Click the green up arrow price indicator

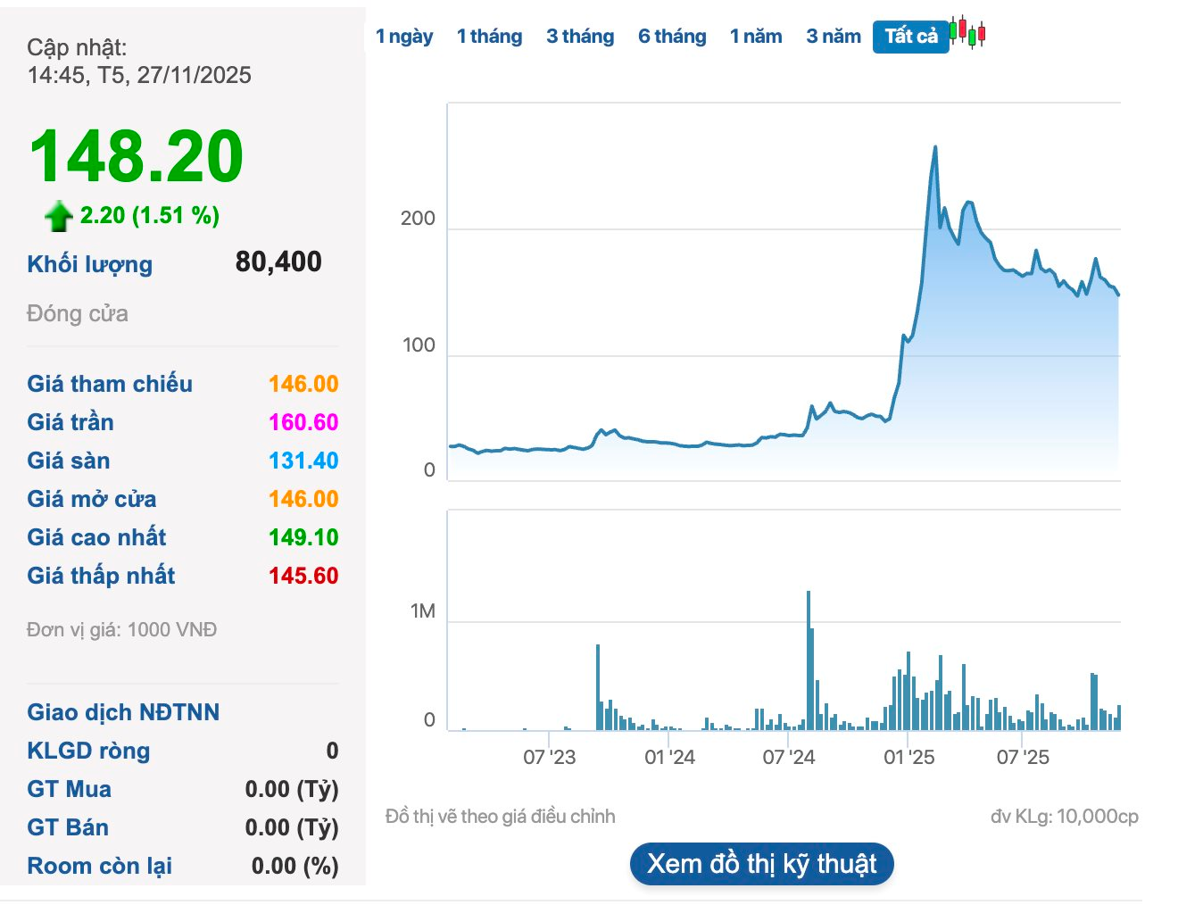point(59,216)
